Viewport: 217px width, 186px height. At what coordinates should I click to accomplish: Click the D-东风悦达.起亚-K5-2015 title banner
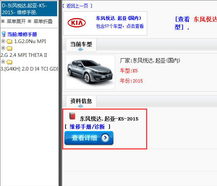29,9
